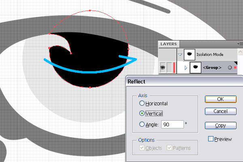Open the Layers panel flyout menu
243x162 pixels.
[240, 44]
